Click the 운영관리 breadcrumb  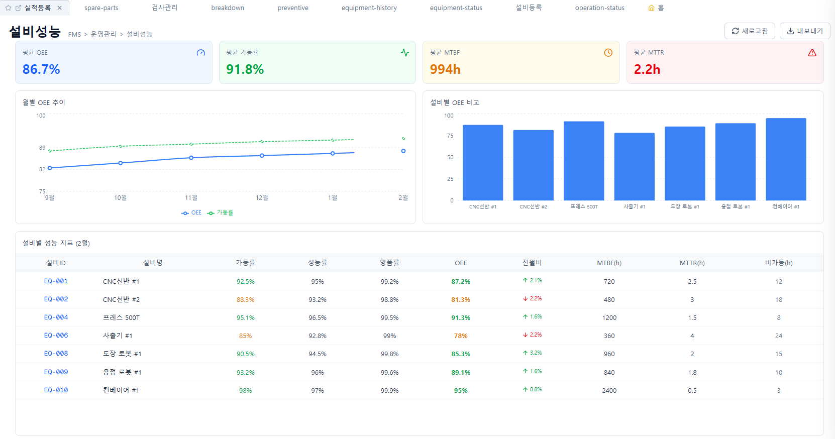tap(103, 34)
